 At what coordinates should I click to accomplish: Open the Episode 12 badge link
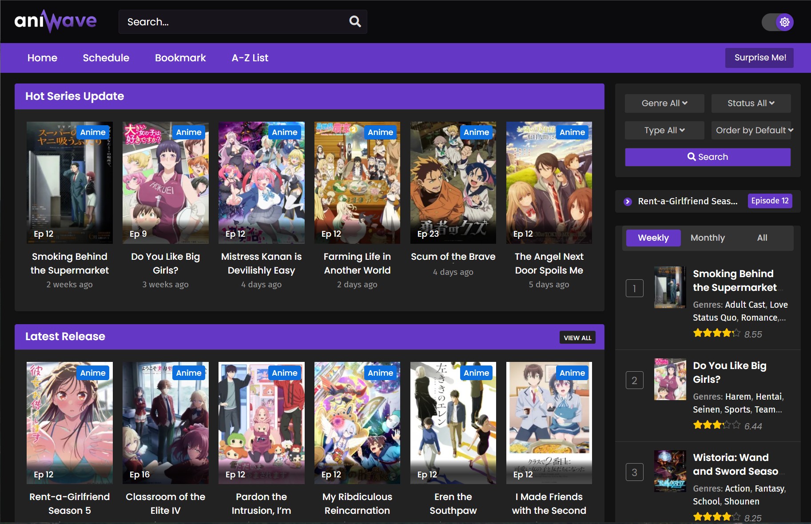click(x=770, y=201)
